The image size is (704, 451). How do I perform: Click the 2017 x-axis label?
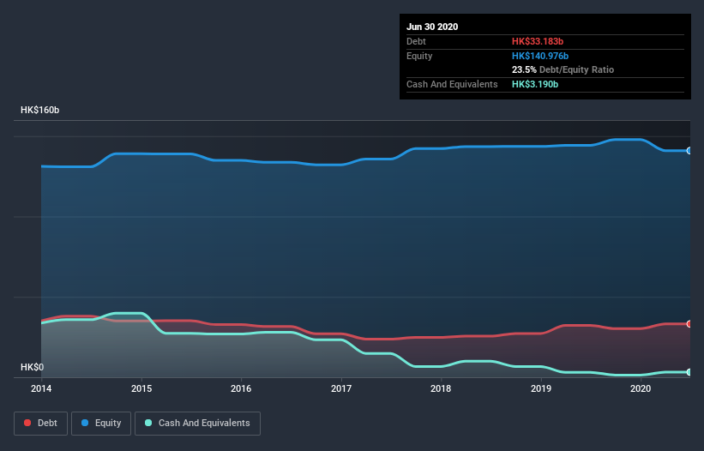341,388
